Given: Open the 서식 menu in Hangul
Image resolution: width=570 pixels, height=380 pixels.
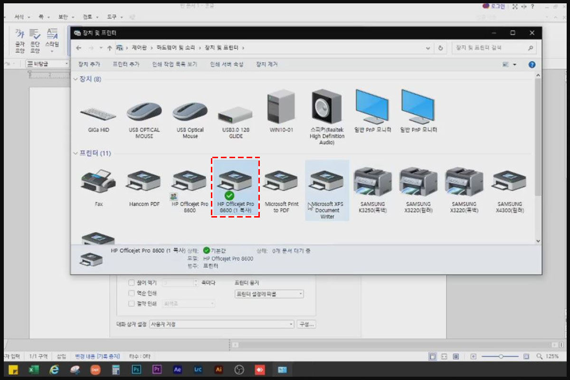Looking at the screenshot, I should [19, 17].
